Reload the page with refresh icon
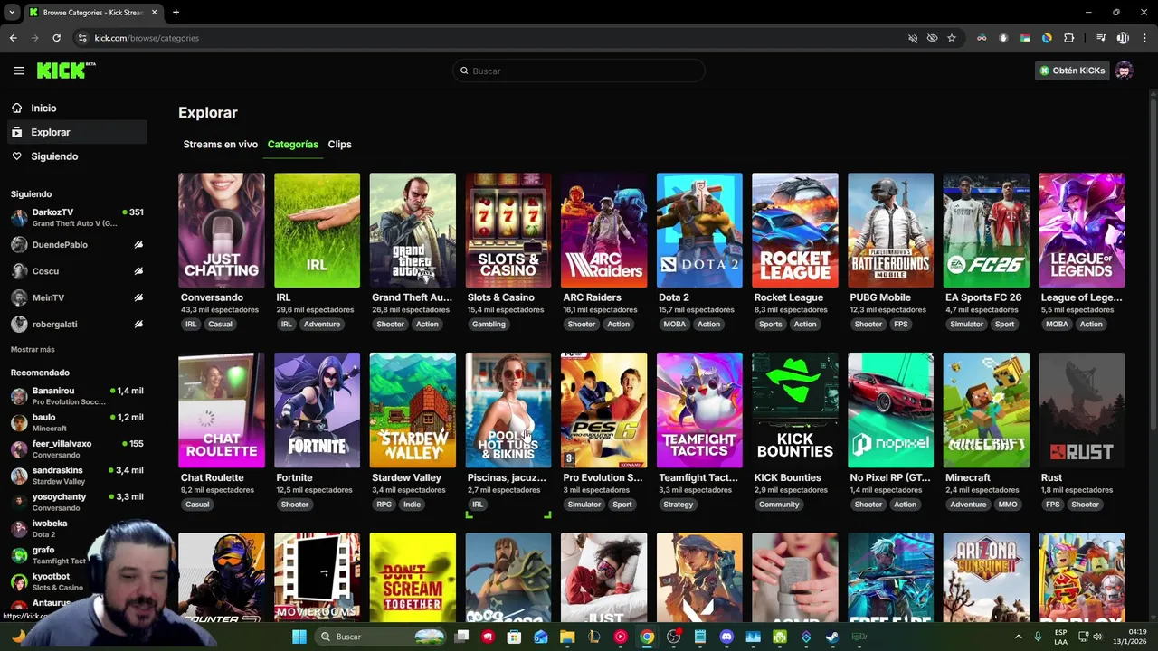 (56, 38)
